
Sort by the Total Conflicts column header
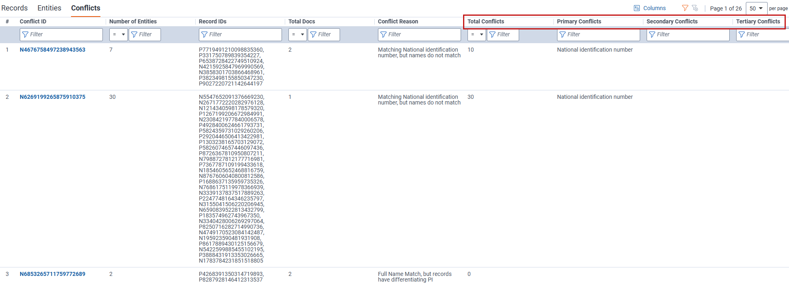[x=486, y=21]
